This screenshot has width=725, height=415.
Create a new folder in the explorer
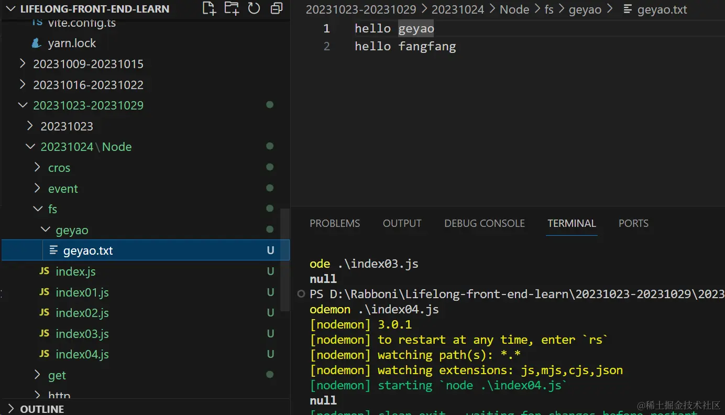click(x=232, y=8)
